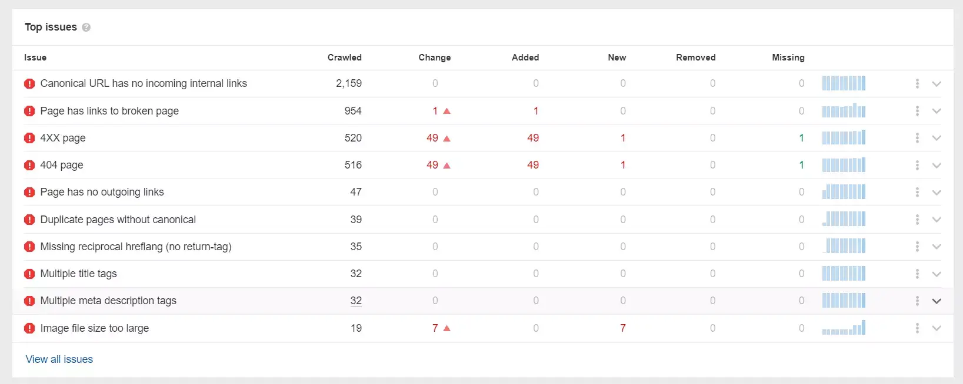Open Missing reciprocal hreflang issue
Image resolution: width=963 pixels, height=384 pixels.
click(136, 247)
